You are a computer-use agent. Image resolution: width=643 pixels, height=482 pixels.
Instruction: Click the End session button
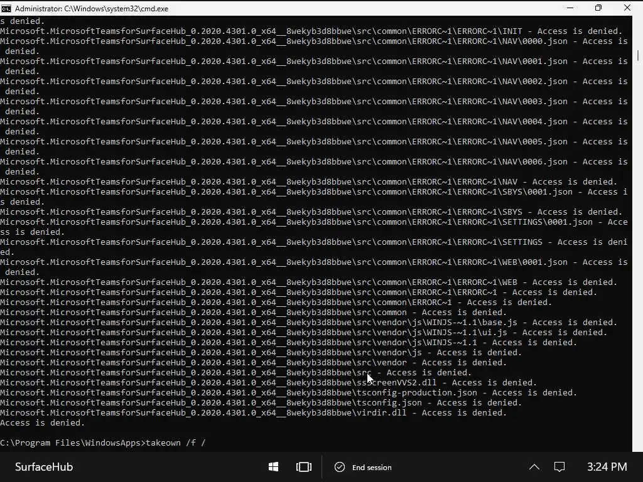click(x=363, y=467)
